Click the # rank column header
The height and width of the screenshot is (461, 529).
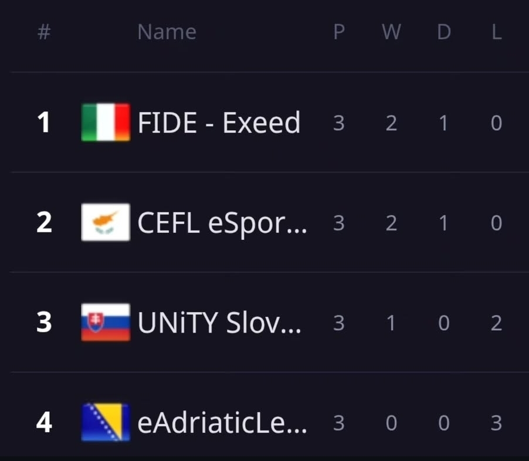[x=44, y=32]
